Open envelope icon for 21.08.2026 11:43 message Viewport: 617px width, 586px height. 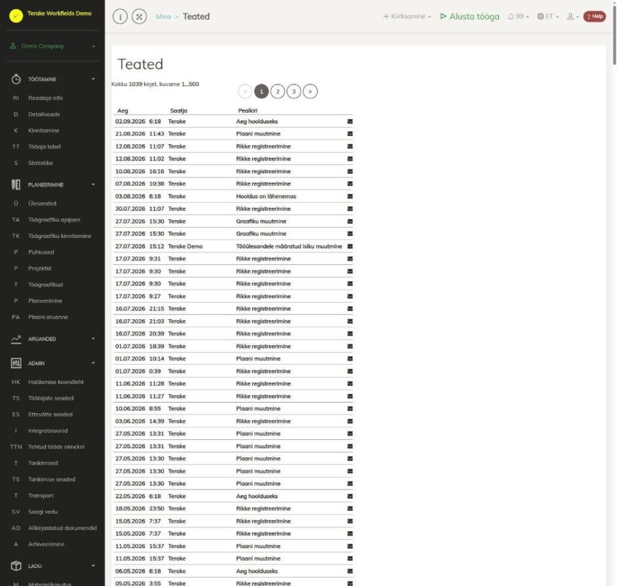350,133
